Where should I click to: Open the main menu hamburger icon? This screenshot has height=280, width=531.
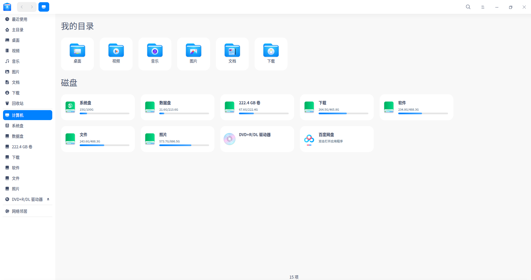click(483, 7)
